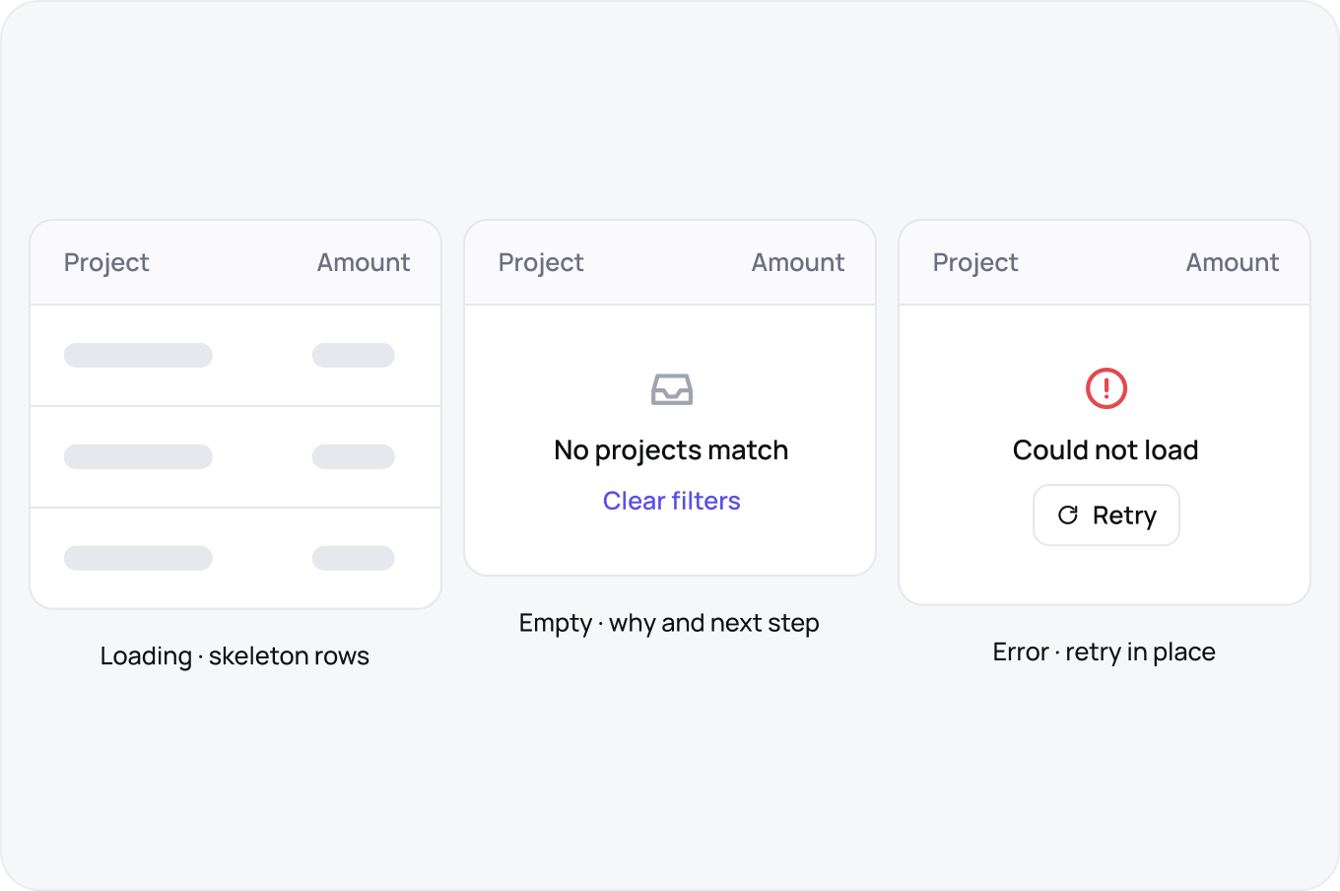
Task: Select Amount header in loading table
Action: coord(364,262)
